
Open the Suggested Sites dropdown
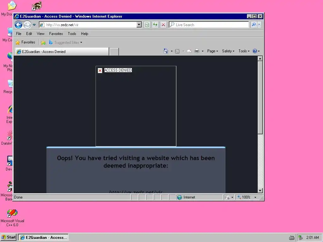[66, 43]
